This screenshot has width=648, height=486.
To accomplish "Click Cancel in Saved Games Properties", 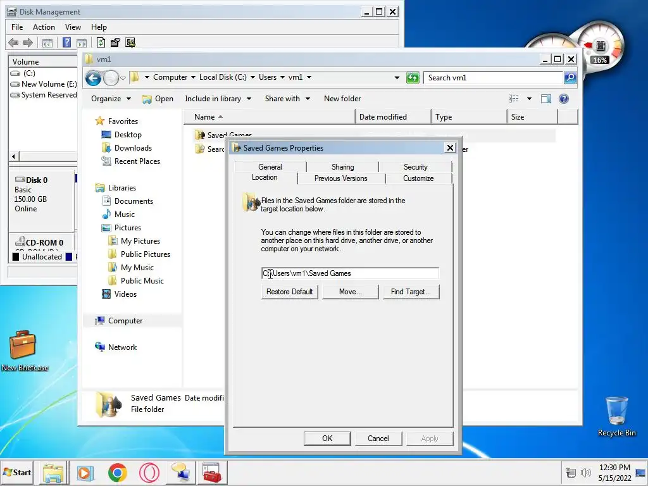I will coord(378,439).
